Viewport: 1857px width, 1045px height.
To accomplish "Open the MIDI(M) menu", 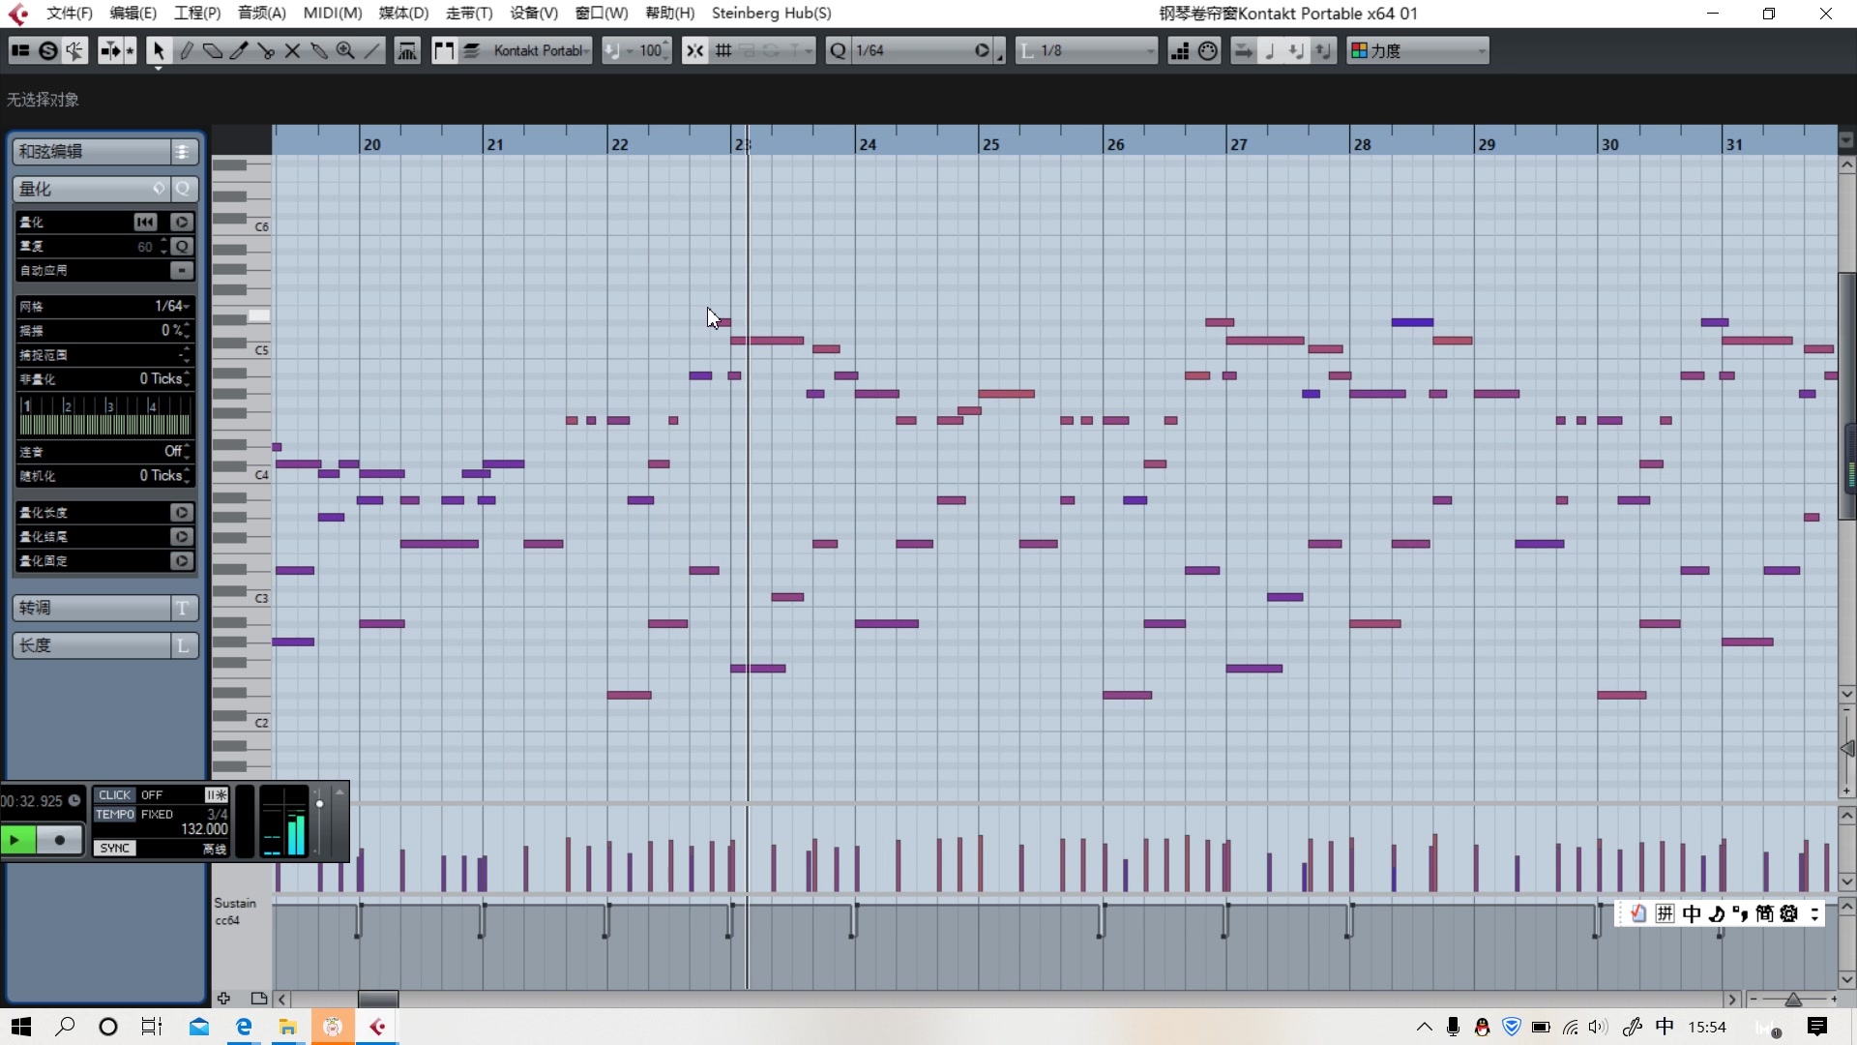I will click(332, 13).
